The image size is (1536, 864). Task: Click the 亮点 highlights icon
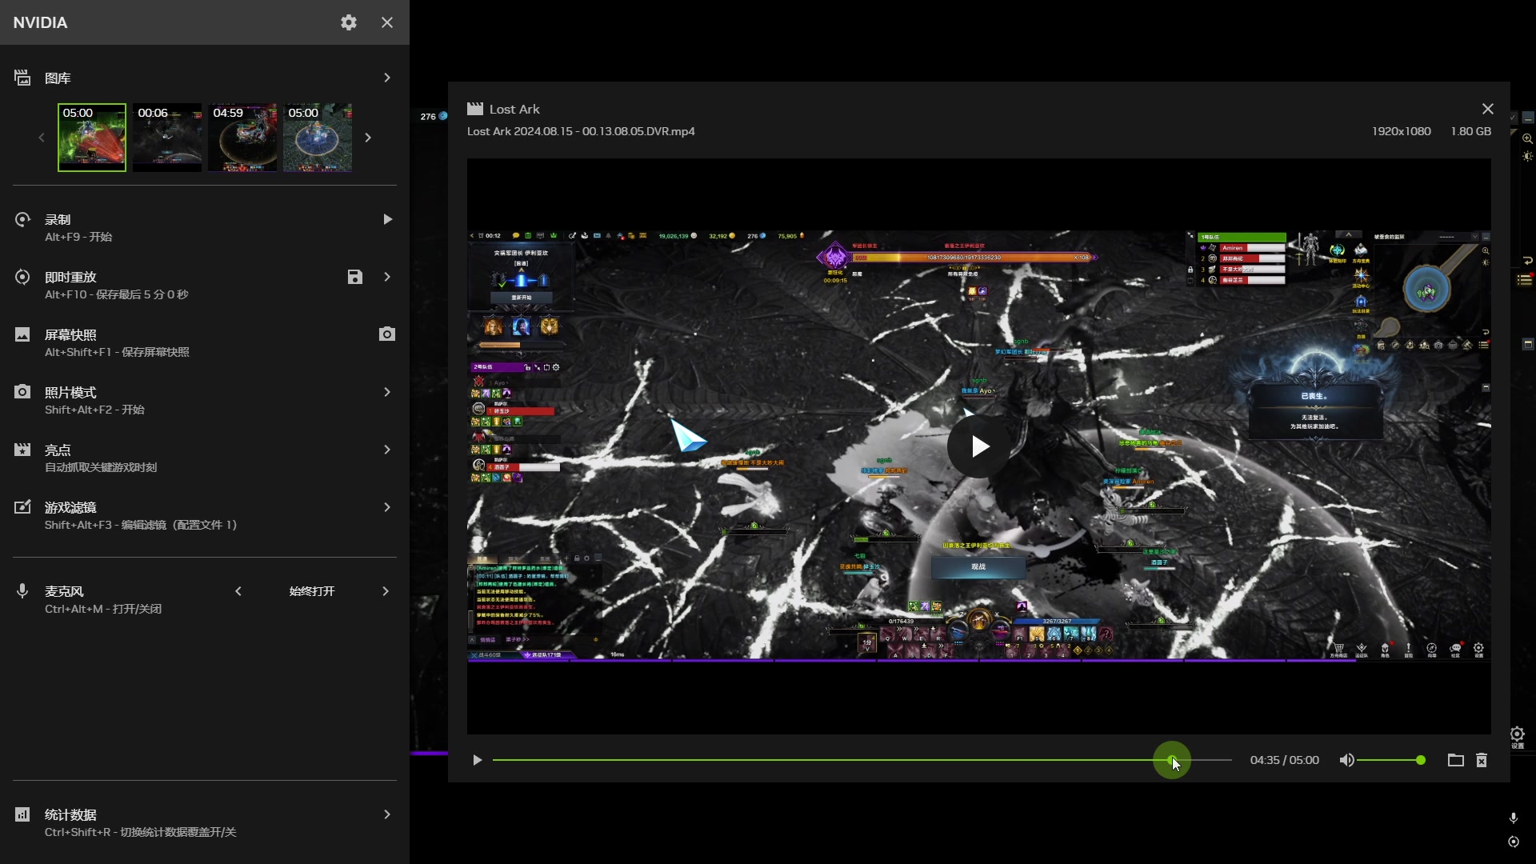[x=22, y=450]
